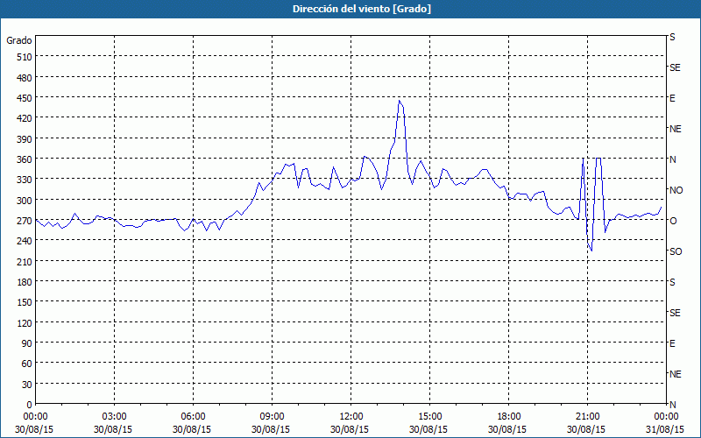Pick the 270 degree axis label
Screen dimensions: 701x438
pyautogui.click(x=25, y=221)
